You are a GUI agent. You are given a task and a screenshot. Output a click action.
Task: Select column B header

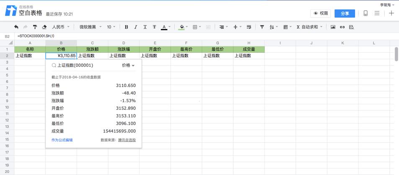tap(61, 43)
